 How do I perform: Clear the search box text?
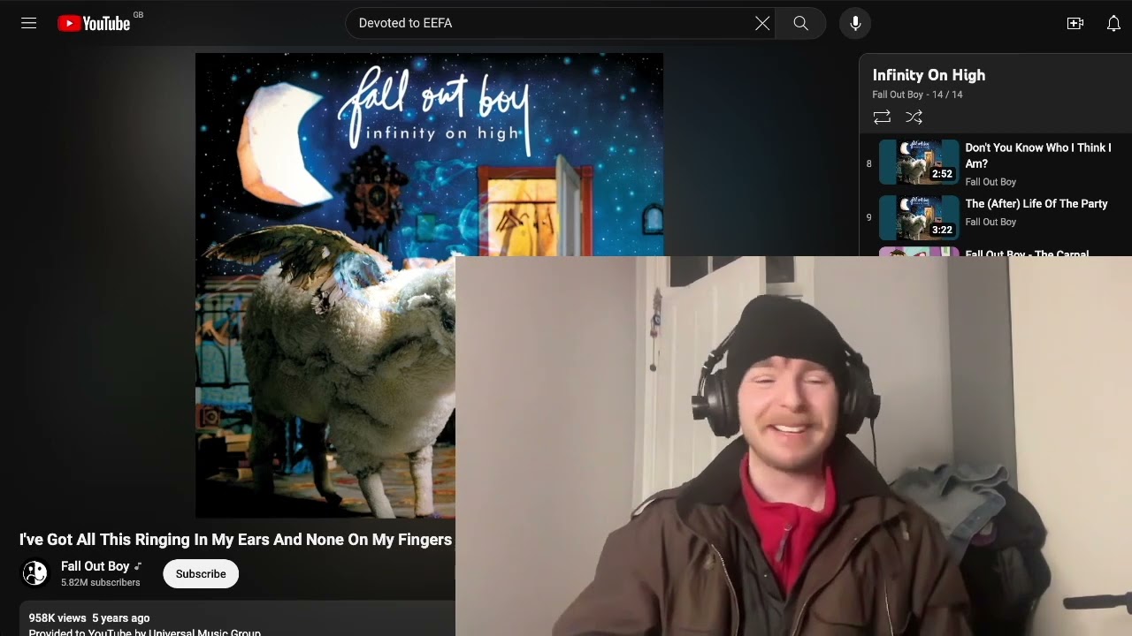click(x=762, y=23)
